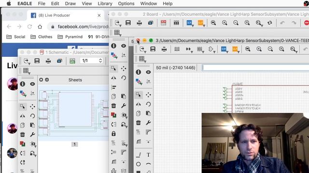Viewport: 309px width, 173px height.
Task: Switch to board from Schematic window
Action: (72, 61)
